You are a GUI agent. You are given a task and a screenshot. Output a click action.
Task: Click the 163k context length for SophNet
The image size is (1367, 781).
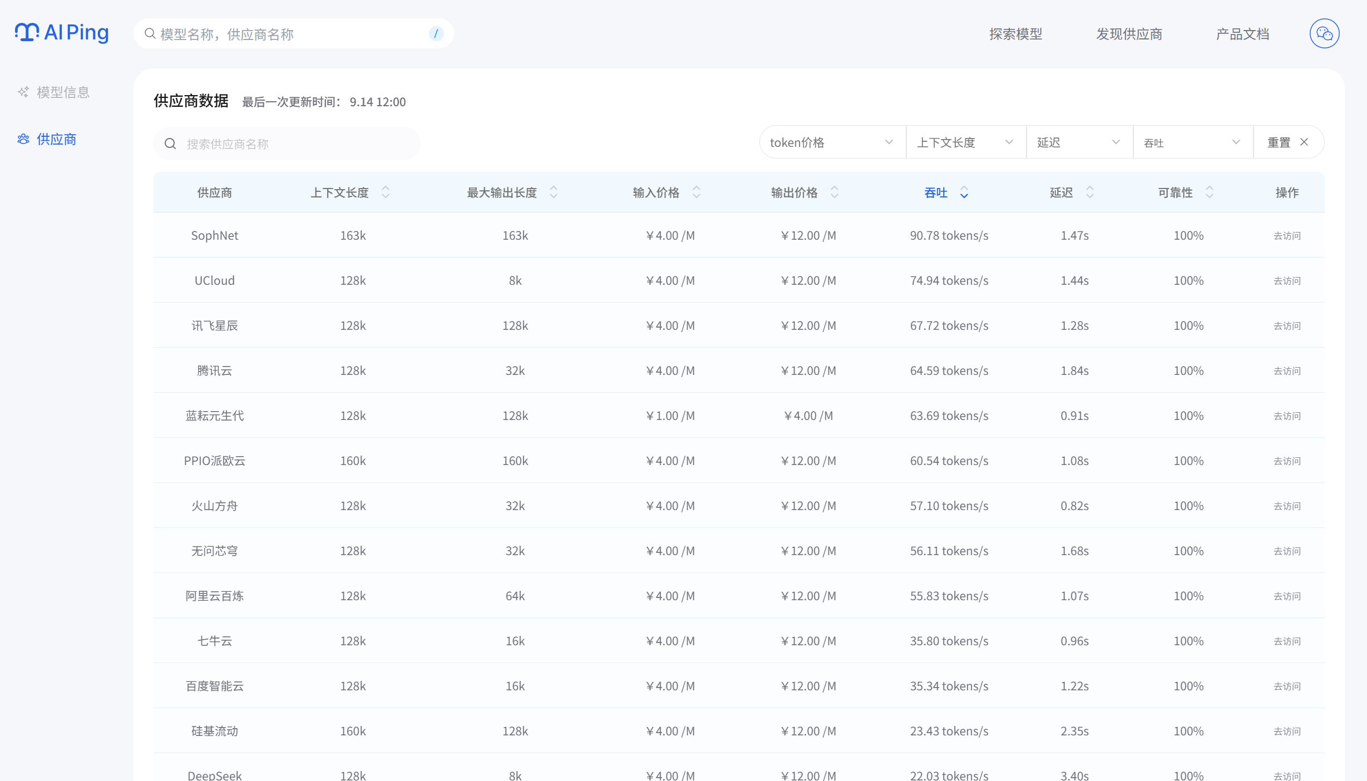pos(353,236)
